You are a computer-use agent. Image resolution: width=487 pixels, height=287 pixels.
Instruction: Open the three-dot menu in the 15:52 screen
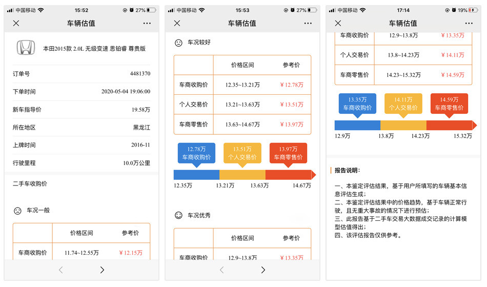click(147, 23)
